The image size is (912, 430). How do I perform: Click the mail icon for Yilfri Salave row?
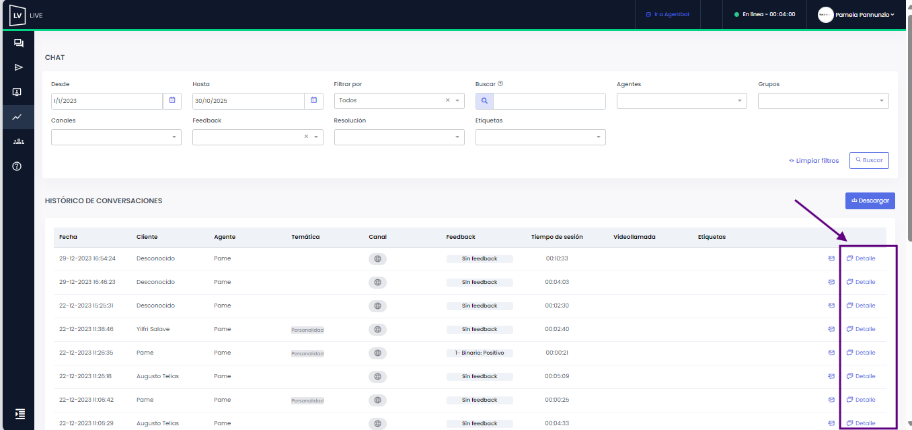pos(831,329)
